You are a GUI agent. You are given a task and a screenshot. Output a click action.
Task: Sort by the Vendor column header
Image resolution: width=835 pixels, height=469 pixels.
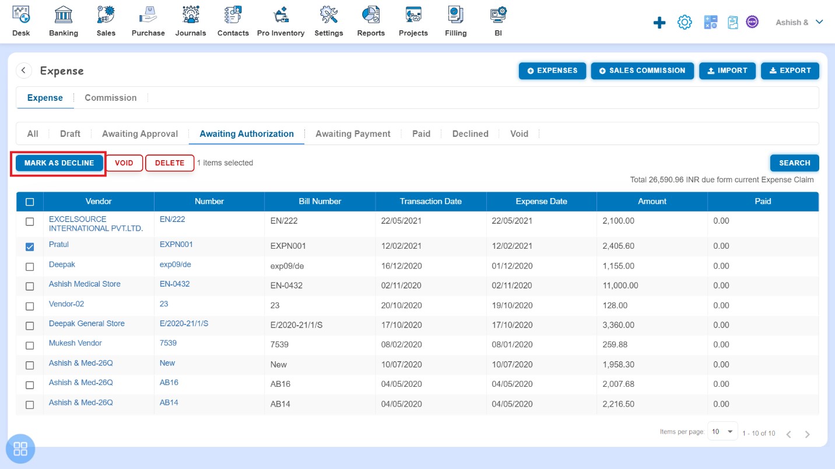tap(99, 202)
